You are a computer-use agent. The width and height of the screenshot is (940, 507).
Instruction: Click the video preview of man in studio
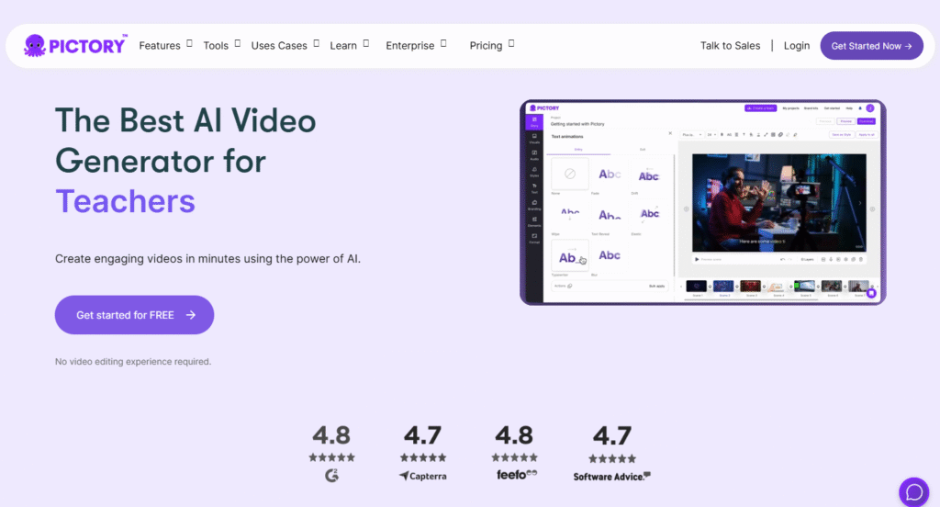click(x=777, y=202)
